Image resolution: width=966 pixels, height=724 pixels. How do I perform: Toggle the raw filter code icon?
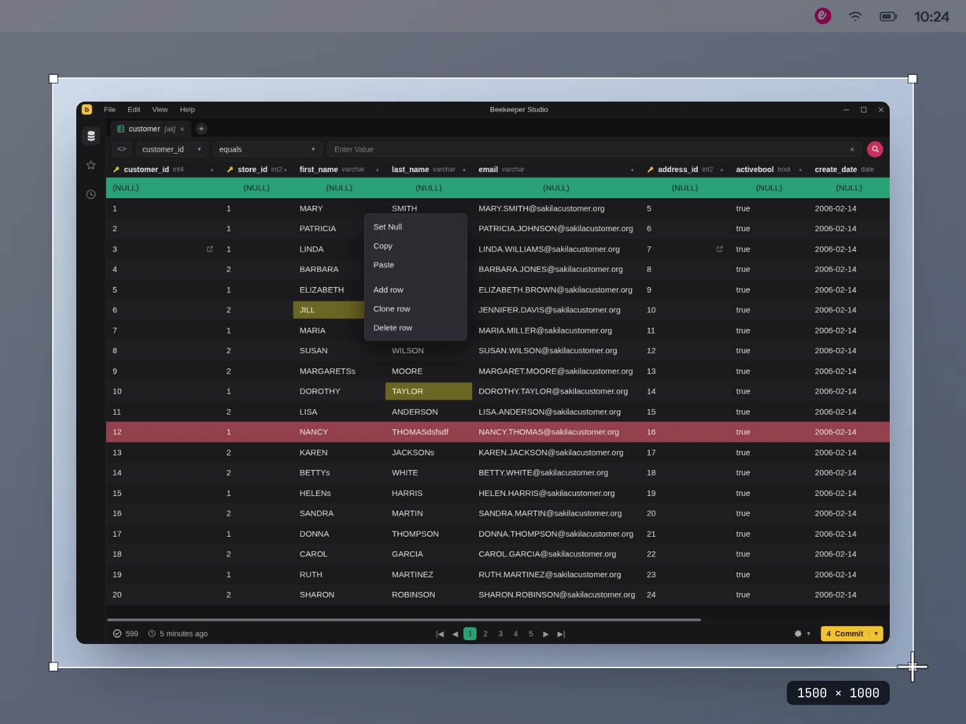pyautogui.click(x=122, y=149)
